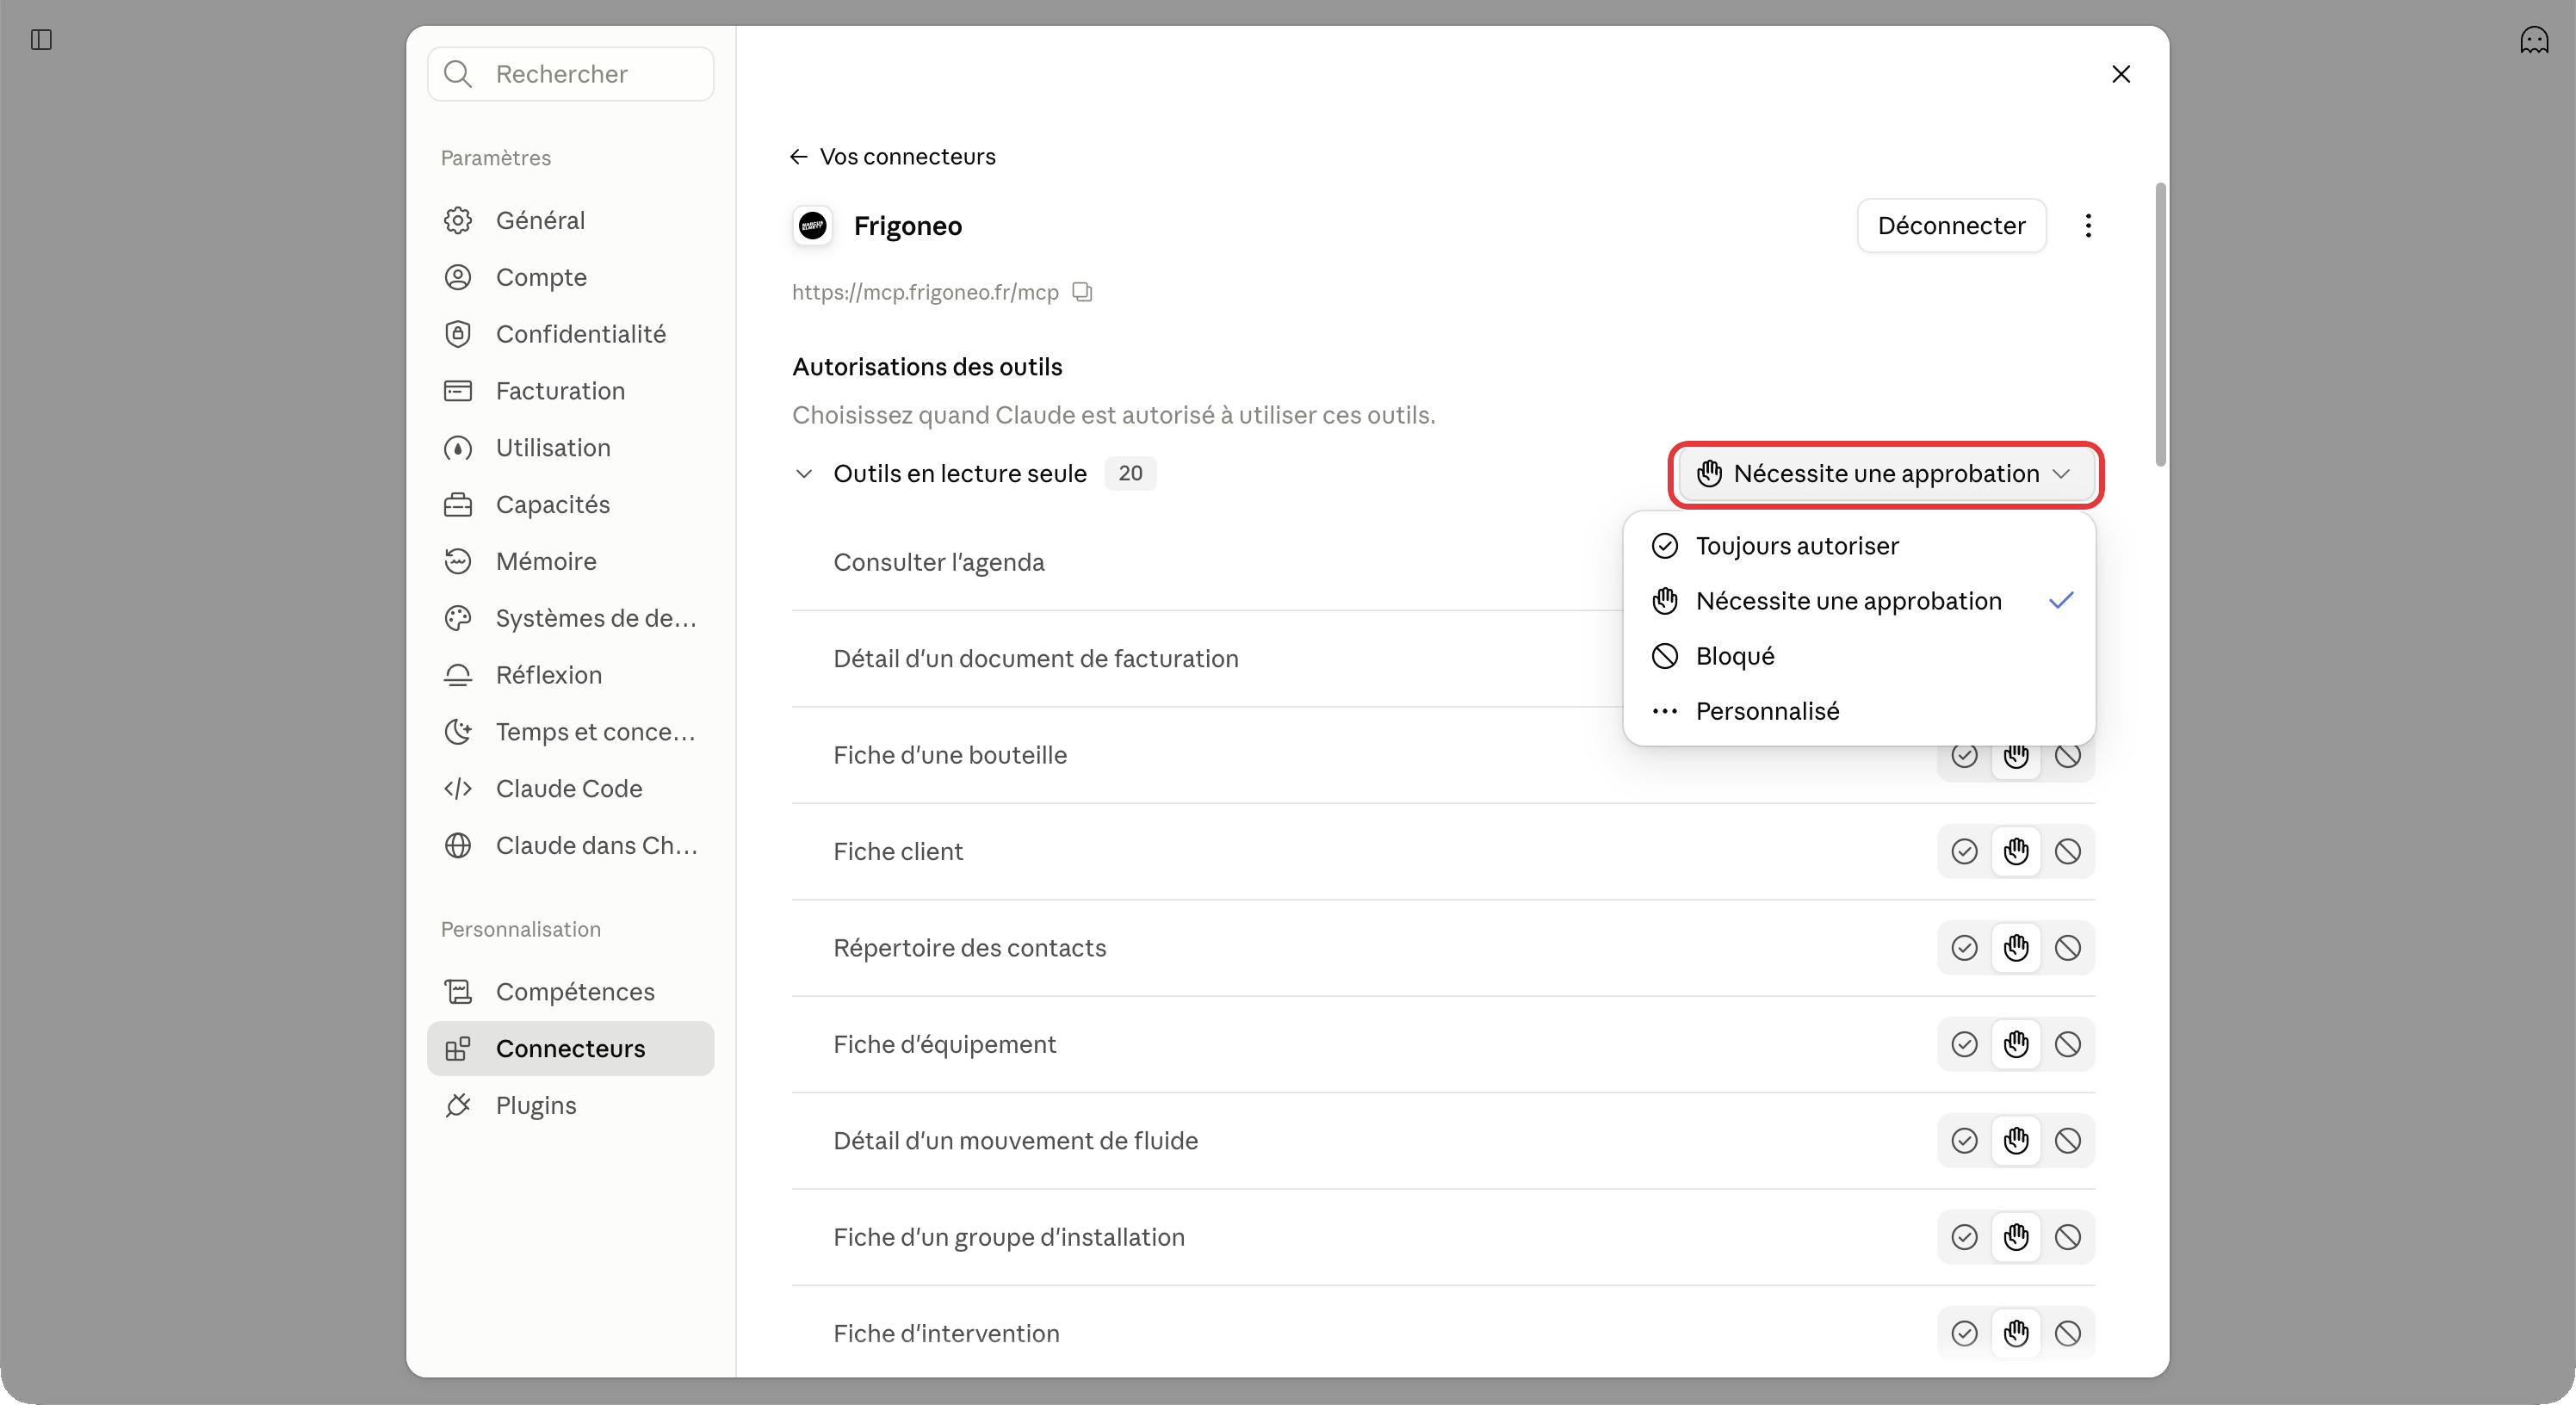Open Systèmes de design settings entry
Viewport: 2576px width, 1405px height.
pos(571,619)
